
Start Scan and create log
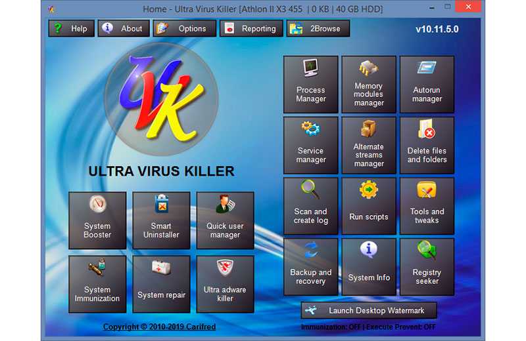pos(310,206)
